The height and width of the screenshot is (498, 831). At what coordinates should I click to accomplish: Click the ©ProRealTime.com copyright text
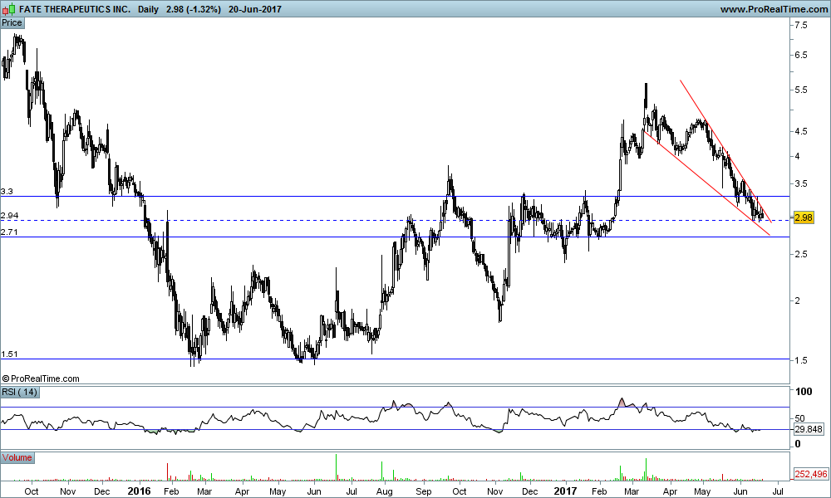(41, 378)
